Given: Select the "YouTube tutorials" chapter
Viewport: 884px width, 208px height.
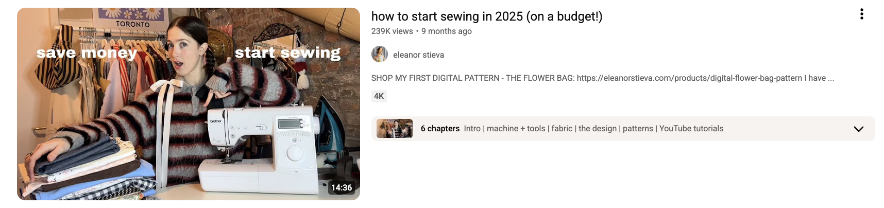Looking at the screenshot, I should (691, 129).
